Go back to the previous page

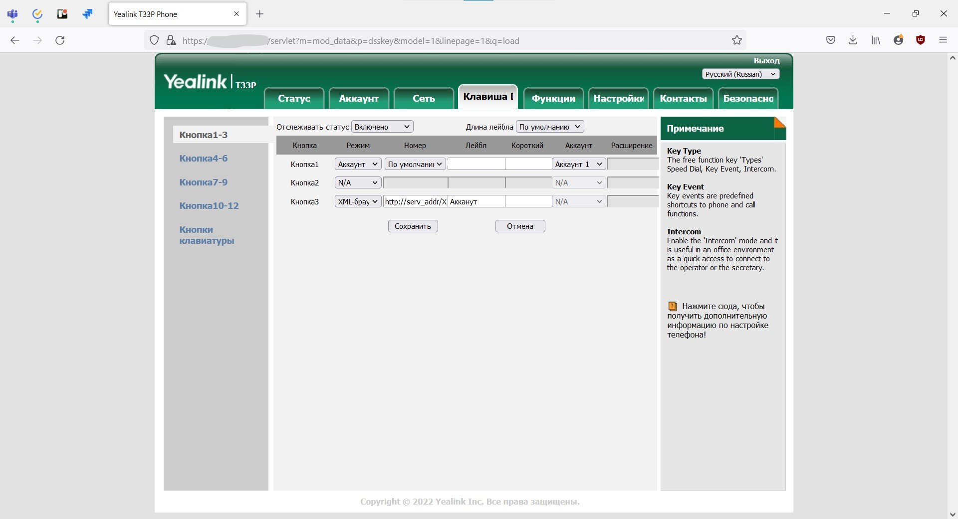15,40
